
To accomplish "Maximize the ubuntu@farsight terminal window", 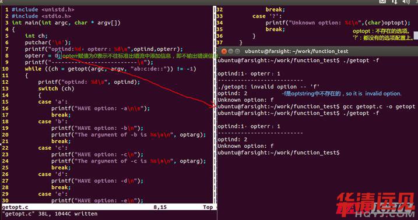I will (237, 51).
